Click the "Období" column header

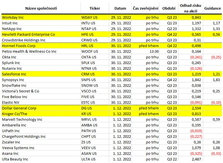click(169, 8)
